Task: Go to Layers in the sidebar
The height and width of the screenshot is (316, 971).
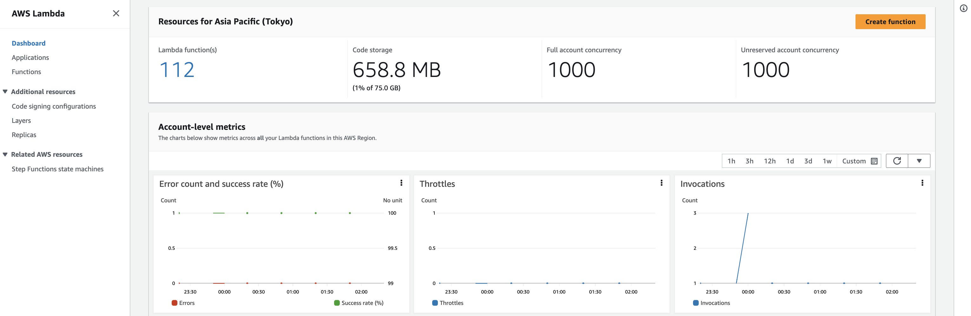Action: pos(21,121)
